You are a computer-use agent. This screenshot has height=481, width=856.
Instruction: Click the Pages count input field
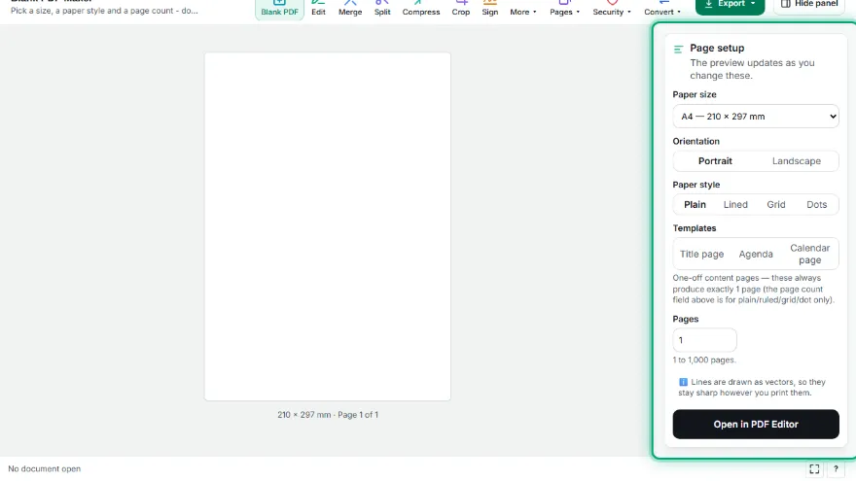pyautogui.click(x=704, y=340)
